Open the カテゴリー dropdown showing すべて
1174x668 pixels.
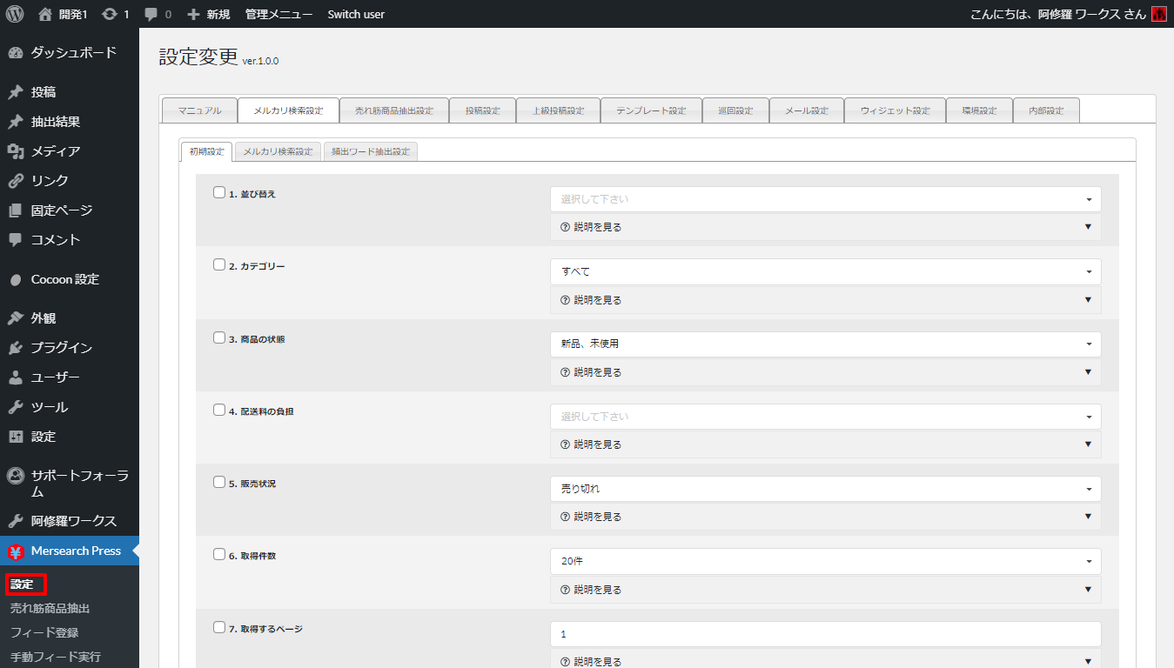pos(825,271)
